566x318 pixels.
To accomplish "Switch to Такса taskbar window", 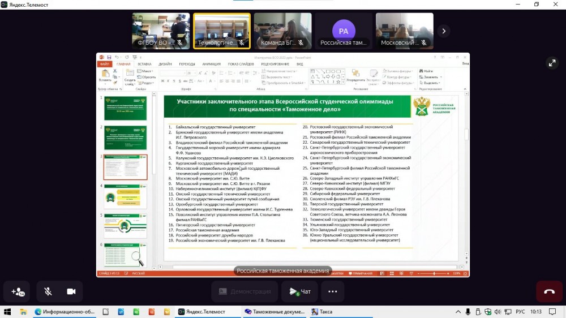I will coord(323,312).
